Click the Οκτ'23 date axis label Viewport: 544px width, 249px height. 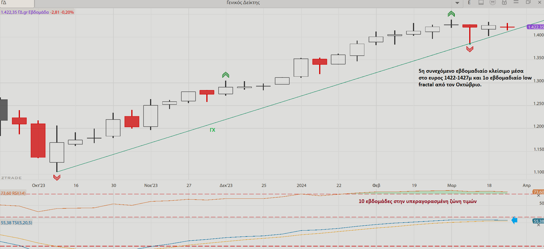(x=38, y=185)
